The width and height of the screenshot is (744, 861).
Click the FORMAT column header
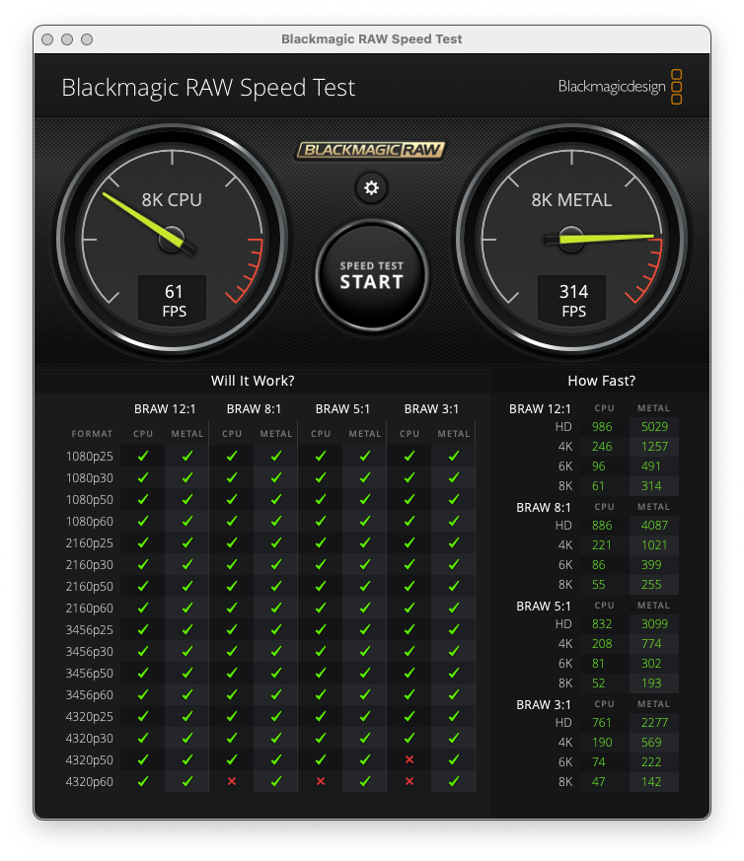92,434
